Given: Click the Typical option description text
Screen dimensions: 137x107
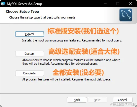Looking at the screenshot, I should 72,40.
